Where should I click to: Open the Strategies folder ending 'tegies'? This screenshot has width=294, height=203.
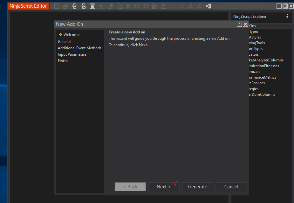(254, 89)
